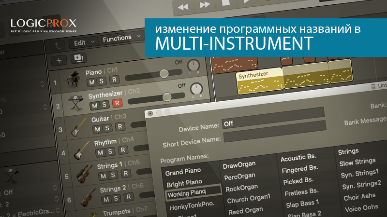Solo the Synthesizer track

(104, 105)
